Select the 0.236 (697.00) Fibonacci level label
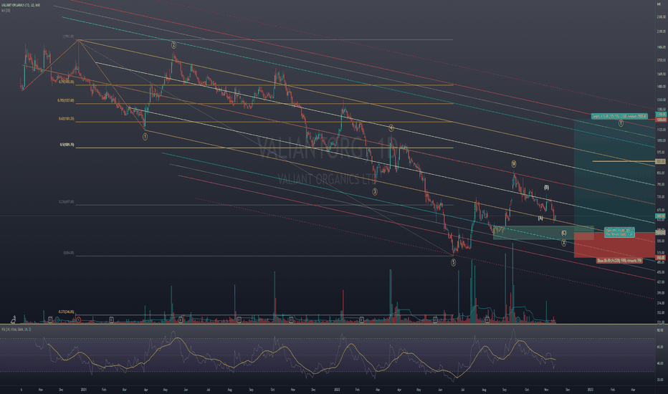Viewport: 668px width, 394px height. [67, 202]
